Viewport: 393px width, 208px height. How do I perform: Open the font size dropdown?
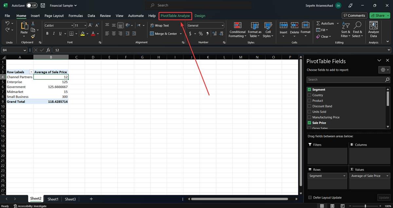[x=85, y=25]
